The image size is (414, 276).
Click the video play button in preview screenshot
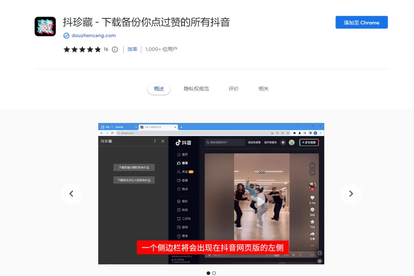[x=261, y=202]
